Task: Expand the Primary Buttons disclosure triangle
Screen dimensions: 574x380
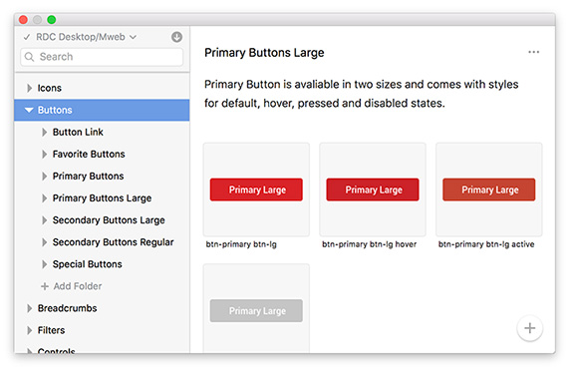Action: pyautogui.click(x=44, y=177)
